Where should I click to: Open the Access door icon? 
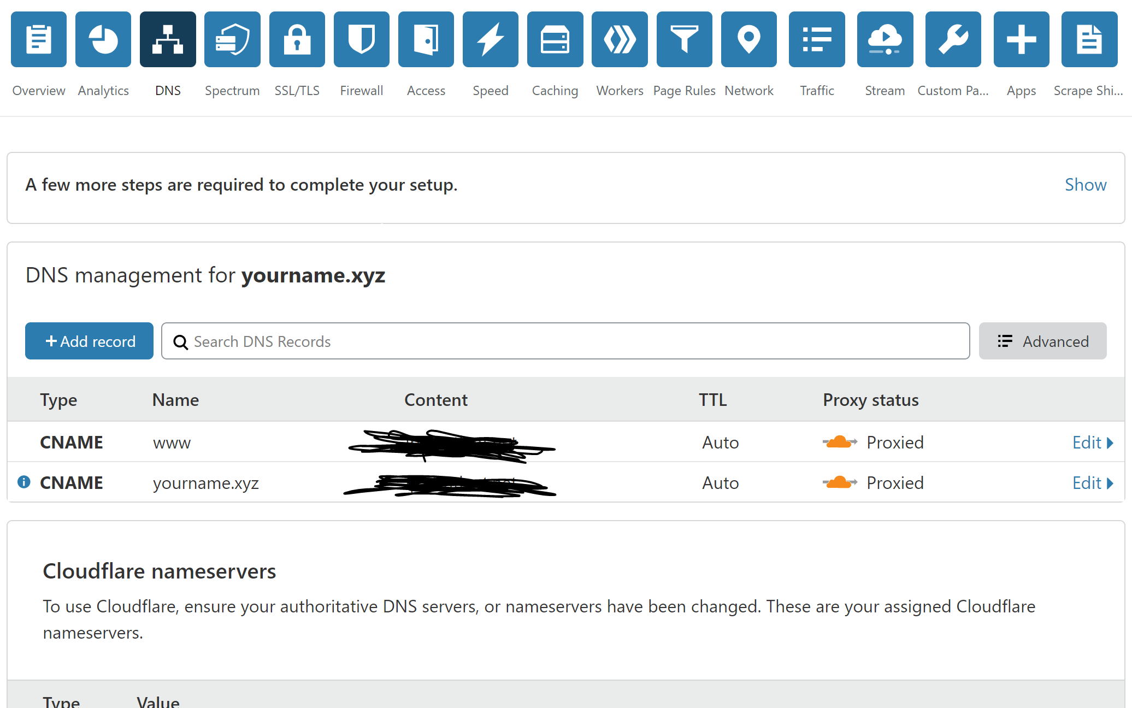(x=426, y=39)
